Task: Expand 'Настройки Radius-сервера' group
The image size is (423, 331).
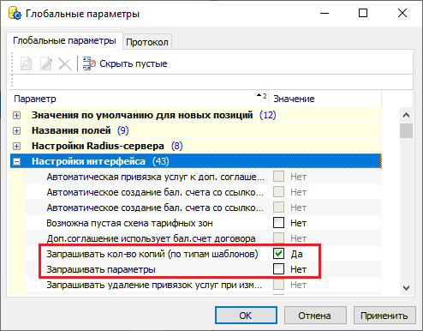Action: pyautogui.click(x=17, y=146)
